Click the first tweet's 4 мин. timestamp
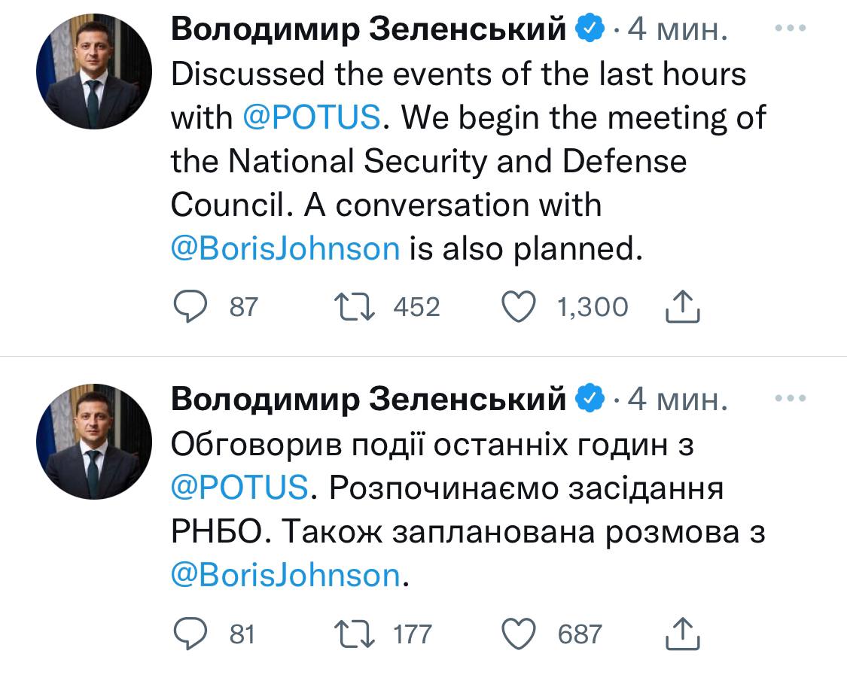 point(677,29)
